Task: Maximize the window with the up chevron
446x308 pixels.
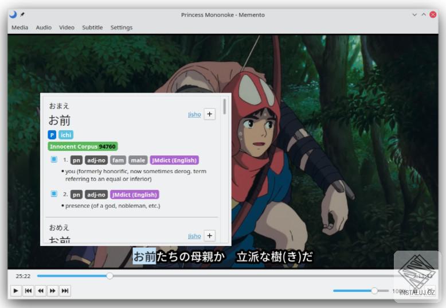Action: [424, 14]
